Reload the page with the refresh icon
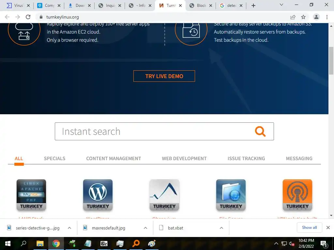This screenshot has width=334, height=250. pos(28,17)
